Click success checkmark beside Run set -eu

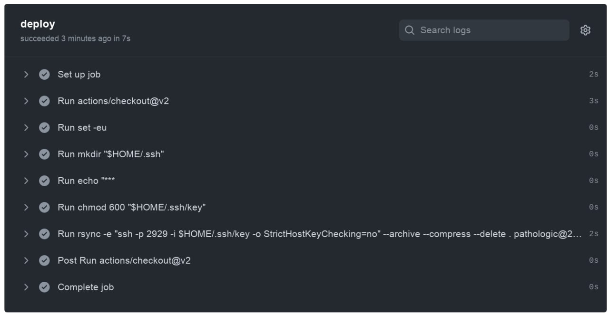pos(44,127)
